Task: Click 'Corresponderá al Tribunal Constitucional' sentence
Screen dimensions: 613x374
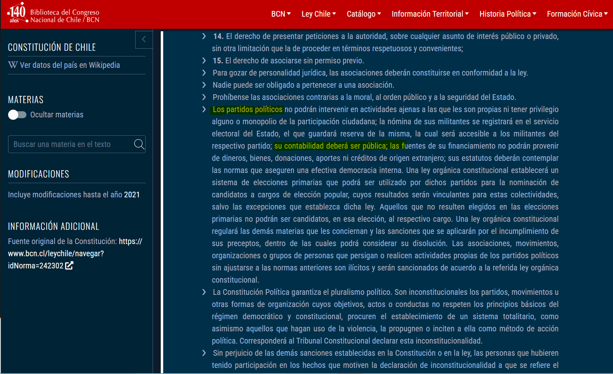Action: (361, 341)
